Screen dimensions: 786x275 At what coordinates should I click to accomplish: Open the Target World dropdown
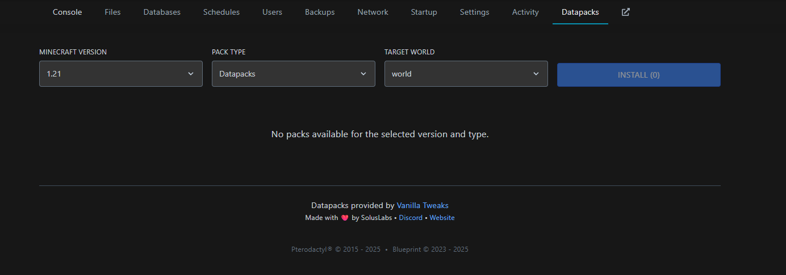pos(466,74)
